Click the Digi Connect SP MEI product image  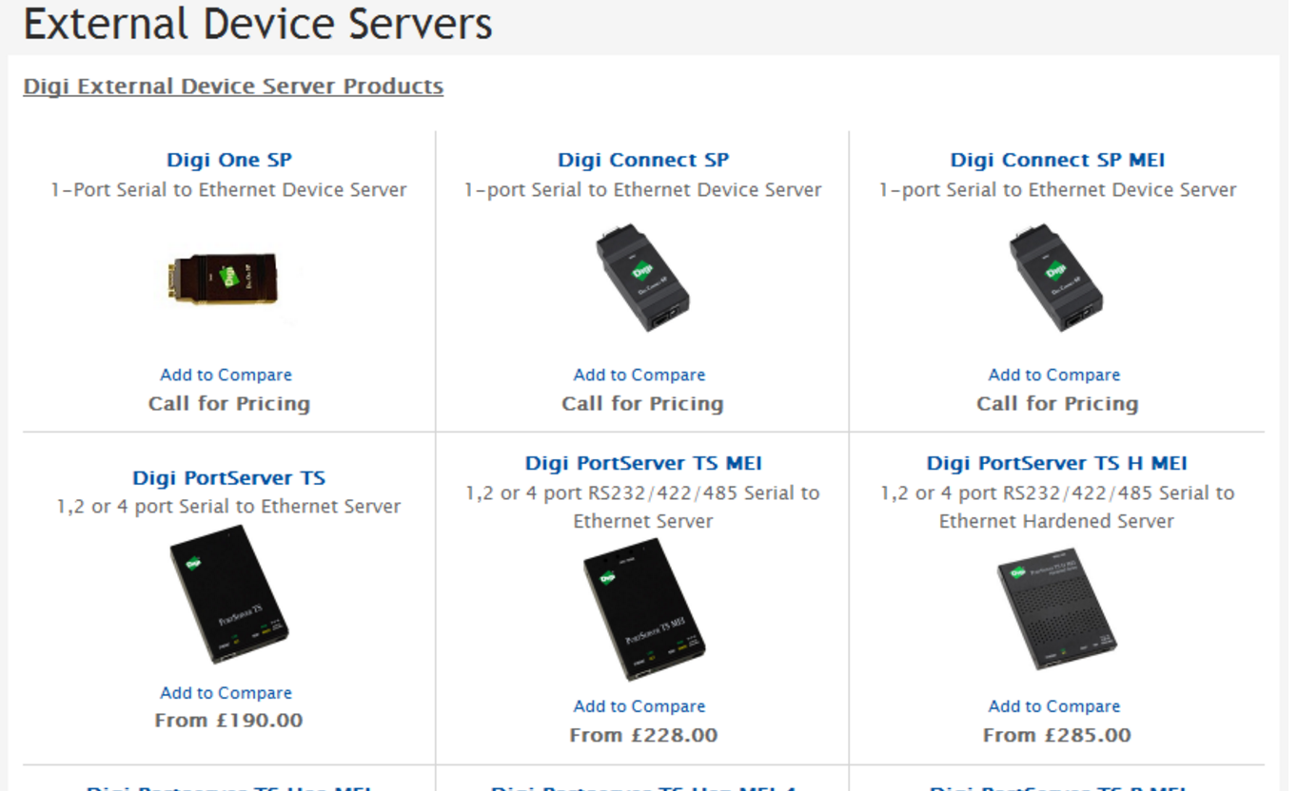tap(1056, 279)
